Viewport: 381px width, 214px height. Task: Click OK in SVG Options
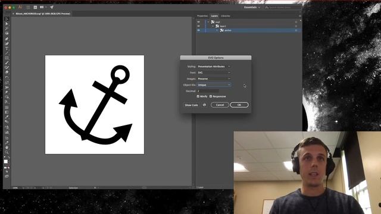pos(239,105)
